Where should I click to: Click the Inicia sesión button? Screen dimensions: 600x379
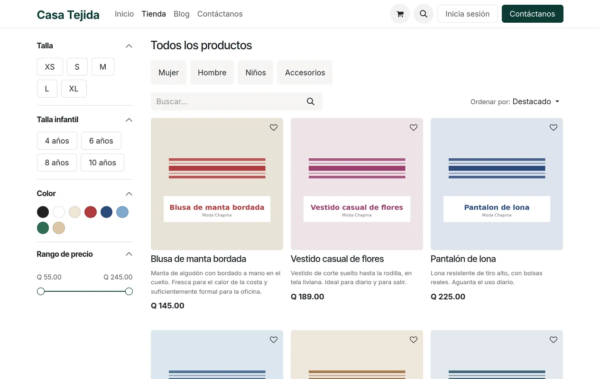(467, 14)
